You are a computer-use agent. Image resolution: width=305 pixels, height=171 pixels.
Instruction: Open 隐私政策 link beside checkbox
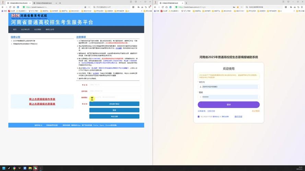tap(225, 117)
